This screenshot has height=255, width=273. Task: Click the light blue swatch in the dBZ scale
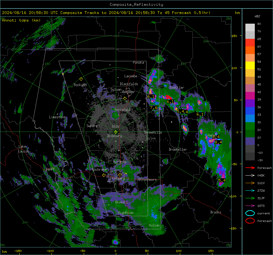tap(250, 118)
